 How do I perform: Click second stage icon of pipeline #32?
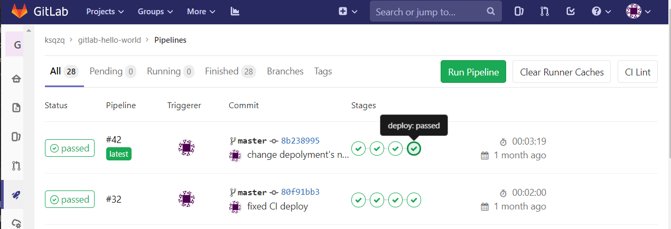tap(377, 200)
